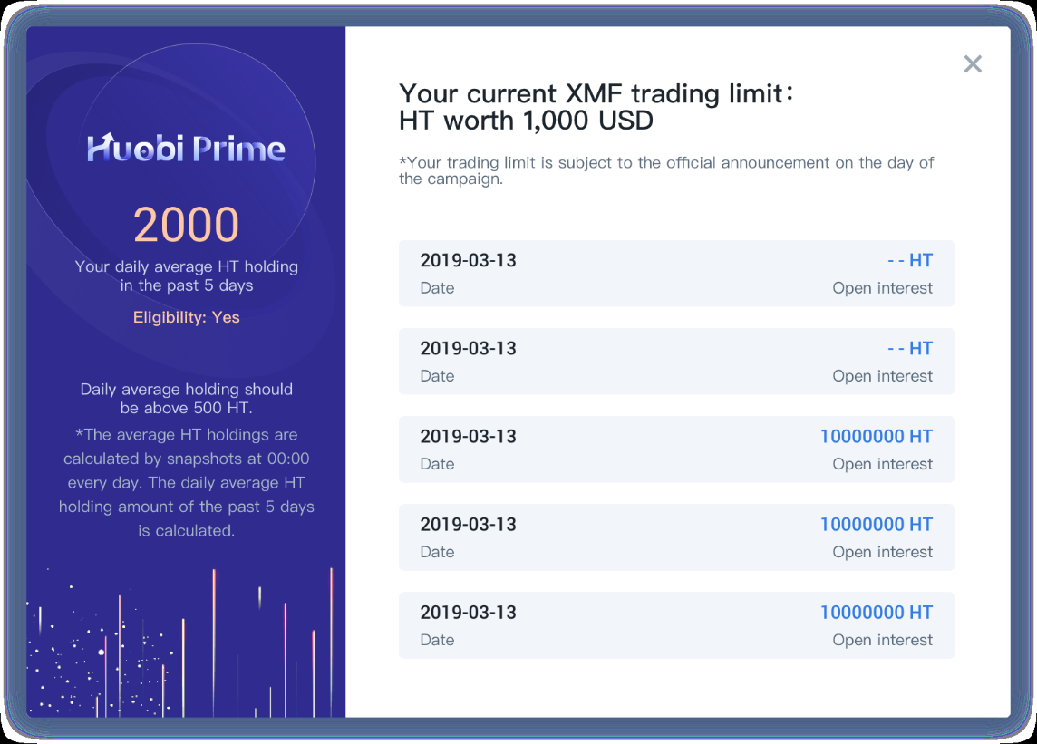
Task: Click 'Your daily average HT holding' caption
Action: point(187,275)
